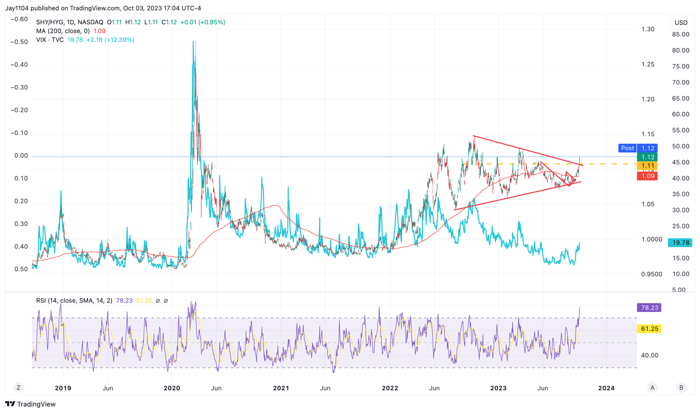The width and height of the screenshot is (700, 413).
Task: Click the VIX change +2.18 (+12.39%)
Action: [x=110, y=40]
